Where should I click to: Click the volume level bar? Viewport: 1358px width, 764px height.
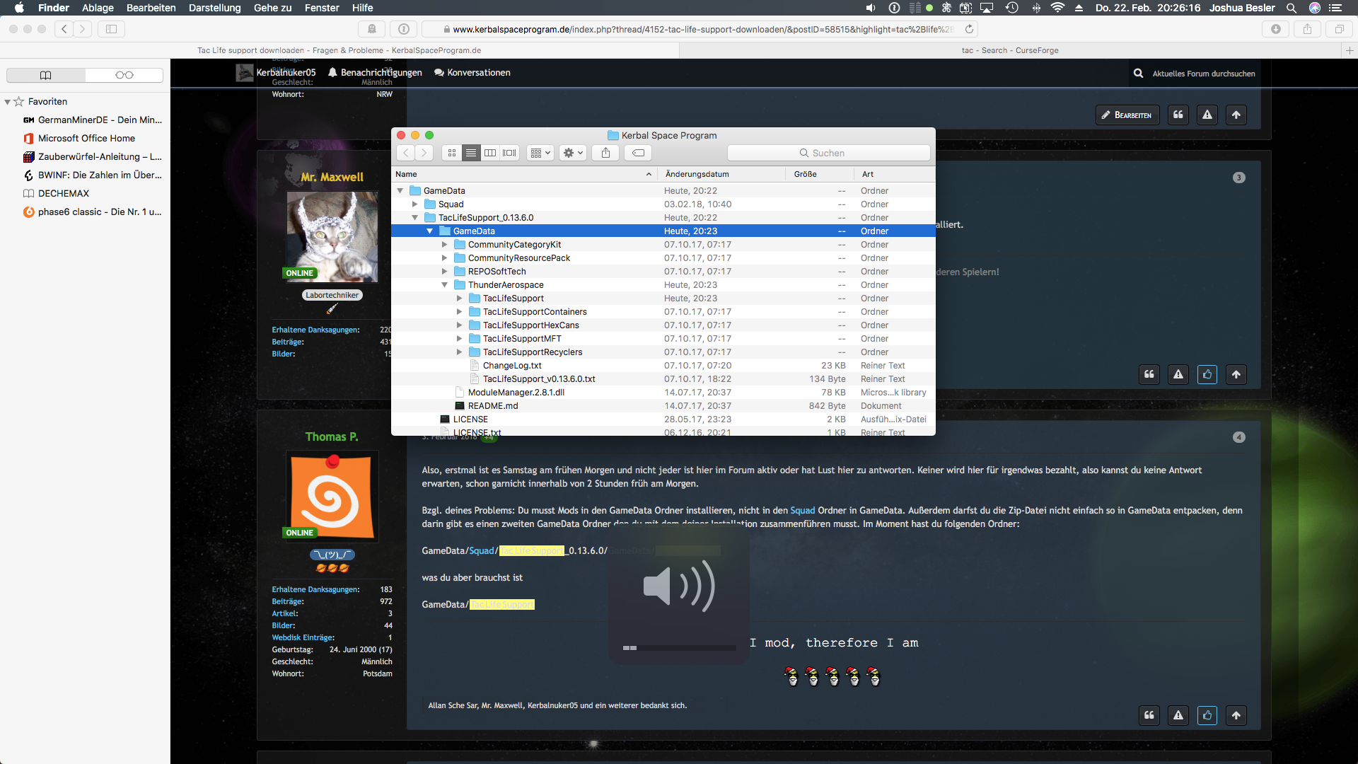(x=679, y=647)
